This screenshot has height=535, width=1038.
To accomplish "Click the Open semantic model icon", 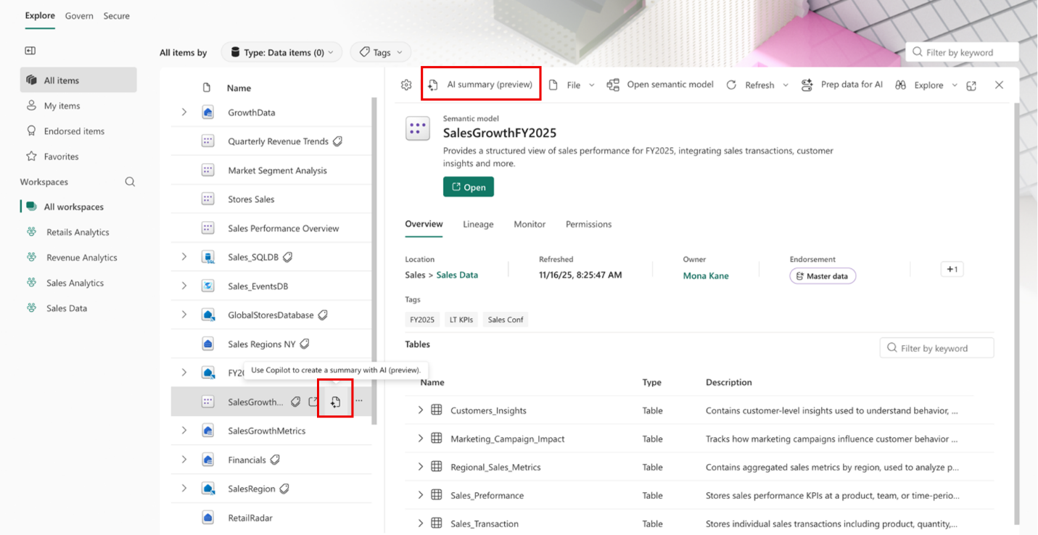I will pyautogui.click(x=613, y=84).
